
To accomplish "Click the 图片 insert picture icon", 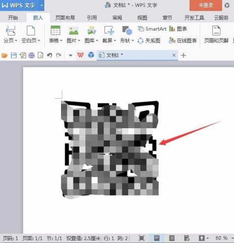I will tap(73, 31).
